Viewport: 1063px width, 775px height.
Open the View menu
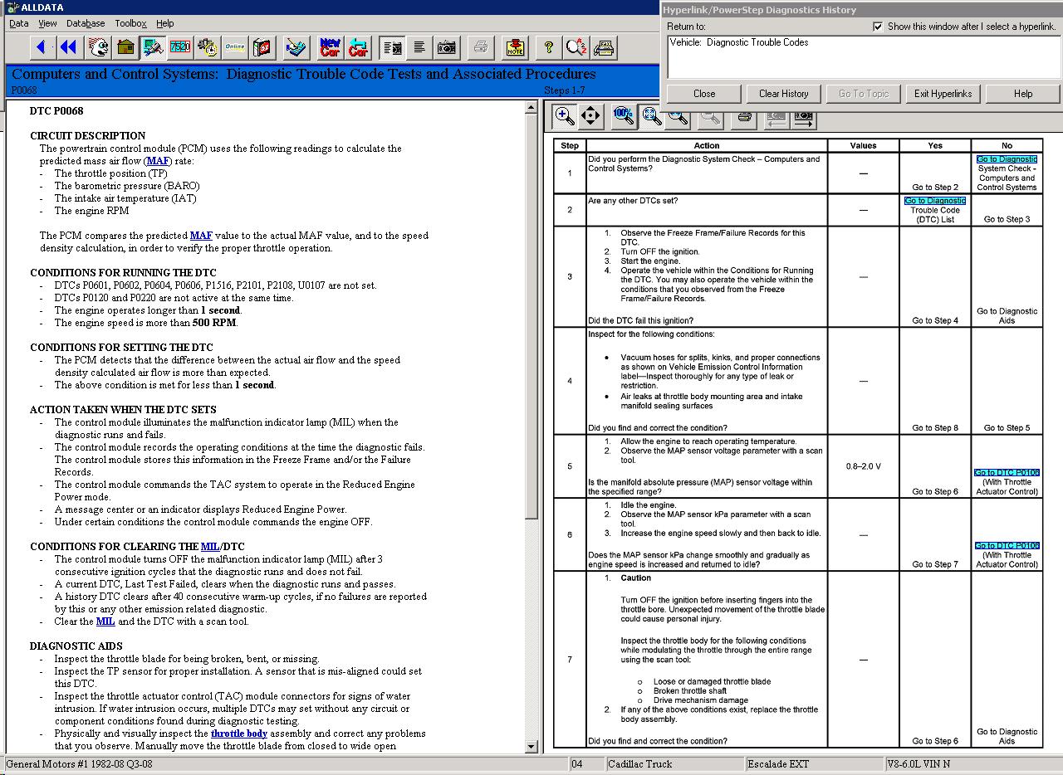(x=48, y=23)
